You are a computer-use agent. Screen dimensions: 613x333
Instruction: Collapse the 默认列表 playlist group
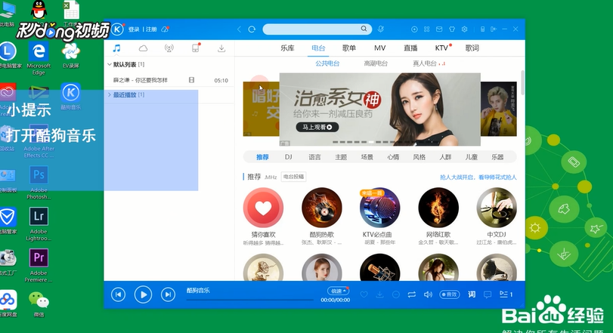[110, 64]
